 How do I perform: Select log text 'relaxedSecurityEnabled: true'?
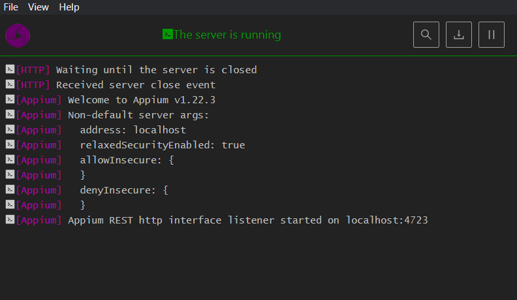point(163,145)
